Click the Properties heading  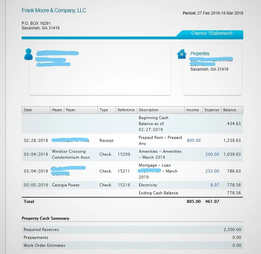[200, 53]
